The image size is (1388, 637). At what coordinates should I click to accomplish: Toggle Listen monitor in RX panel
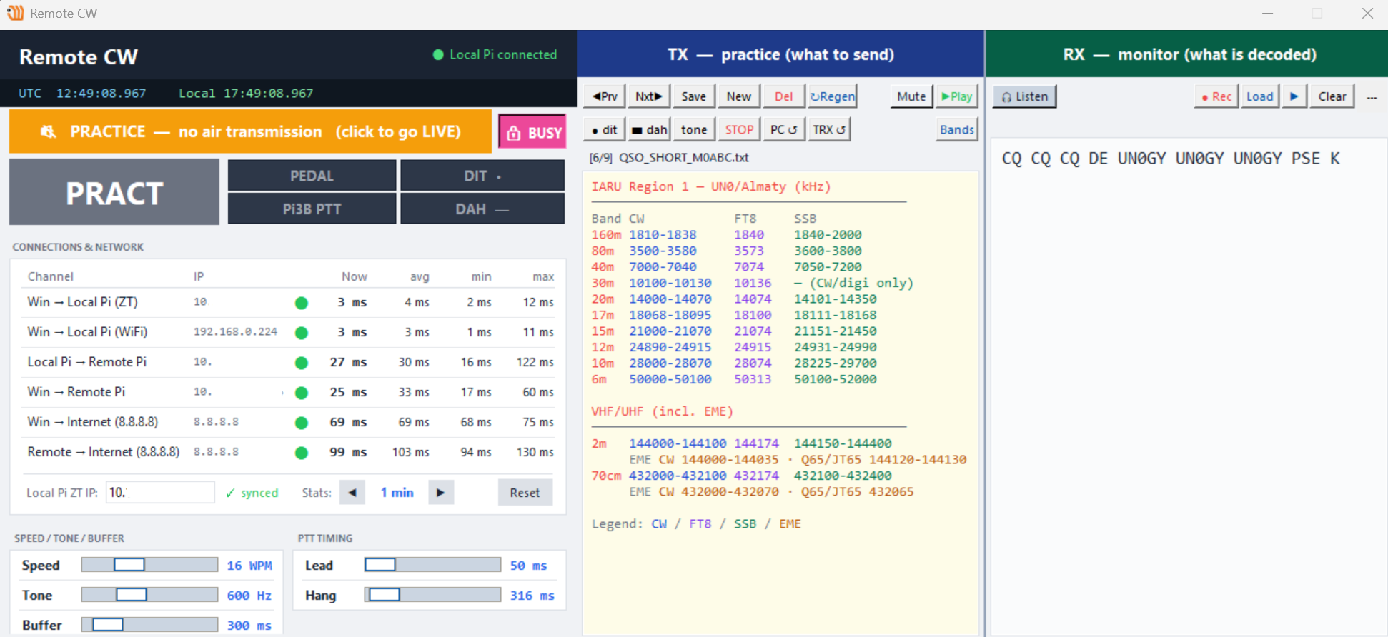pyautogui.click(x=1024, y=96)
